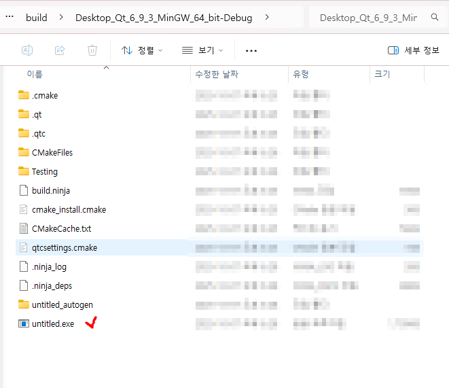The width and height of the screenshot is (449, 388).
Task: Click the Delete trash icon
Action: point(92,50)
